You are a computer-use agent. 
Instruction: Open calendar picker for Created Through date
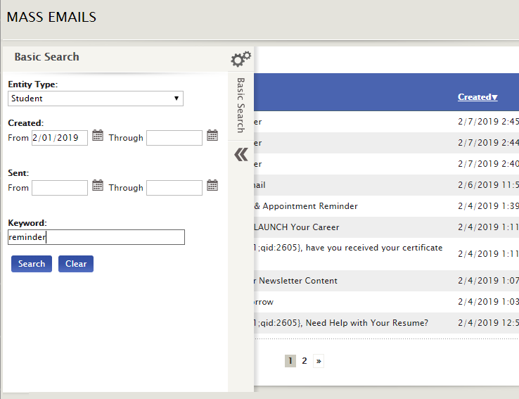[x=212, y=135]
